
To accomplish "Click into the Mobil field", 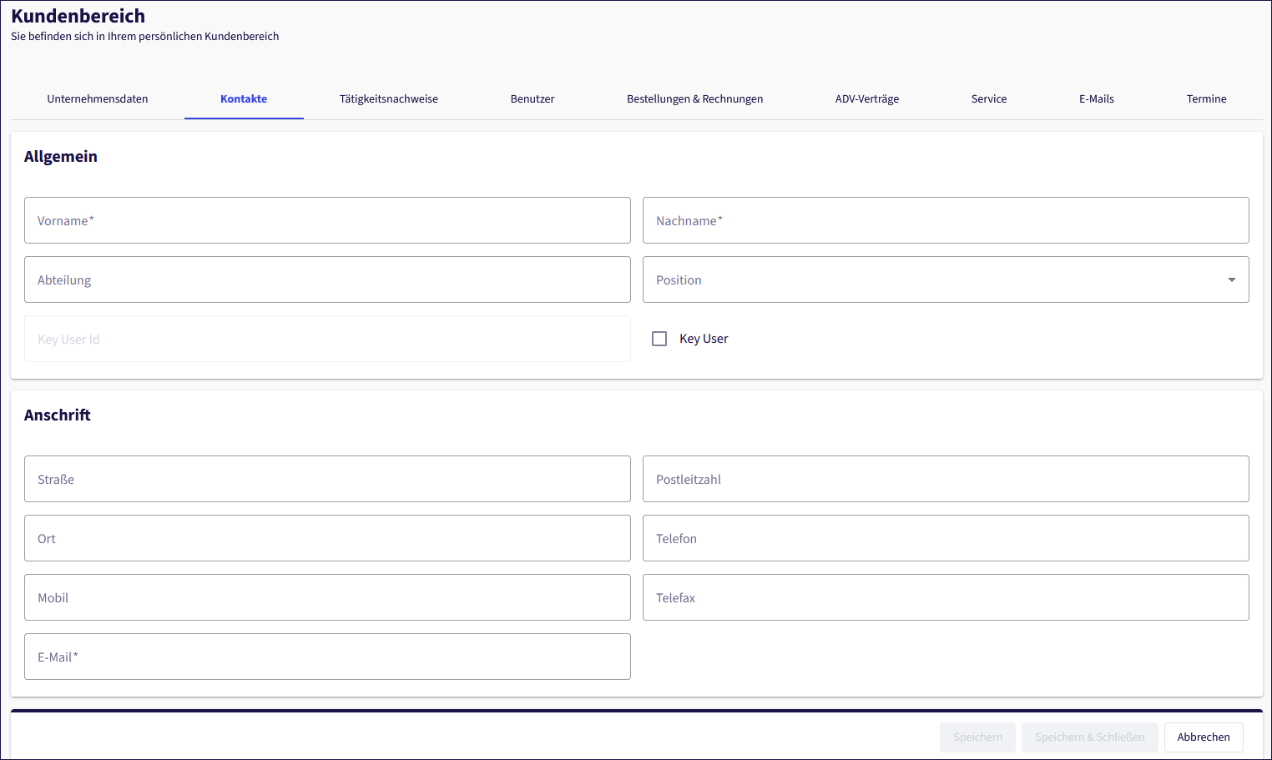I will 327,597.
